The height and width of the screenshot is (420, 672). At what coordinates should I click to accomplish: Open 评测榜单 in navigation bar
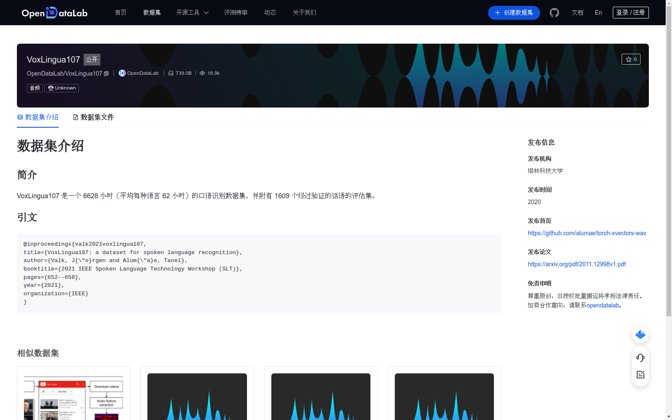click(236, 13)
